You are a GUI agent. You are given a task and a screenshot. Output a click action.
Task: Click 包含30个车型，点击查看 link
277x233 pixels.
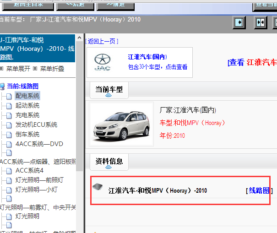coord(158,67)
